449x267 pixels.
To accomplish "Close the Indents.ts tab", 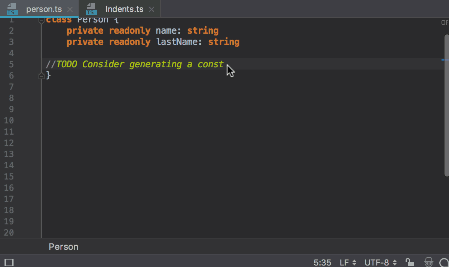I will point(151,9).
